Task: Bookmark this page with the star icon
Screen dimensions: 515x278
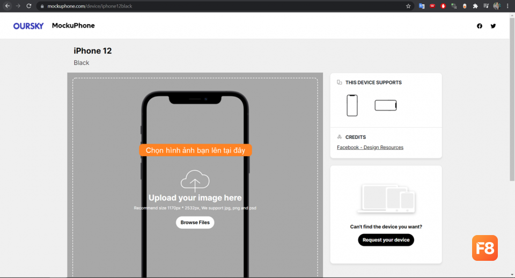Action: tap(408, 6)
